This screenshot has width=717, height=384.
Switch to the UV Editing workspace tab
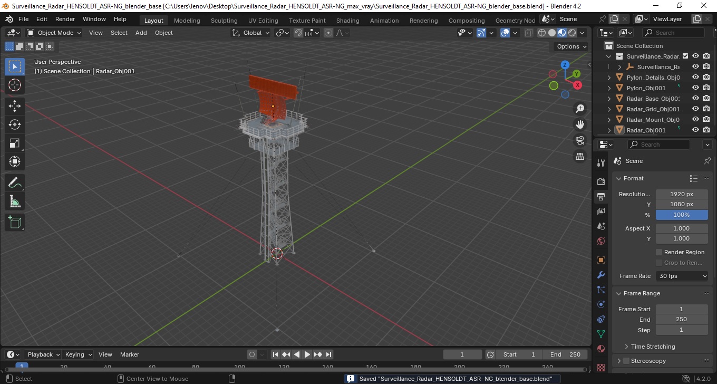point(263,21)
